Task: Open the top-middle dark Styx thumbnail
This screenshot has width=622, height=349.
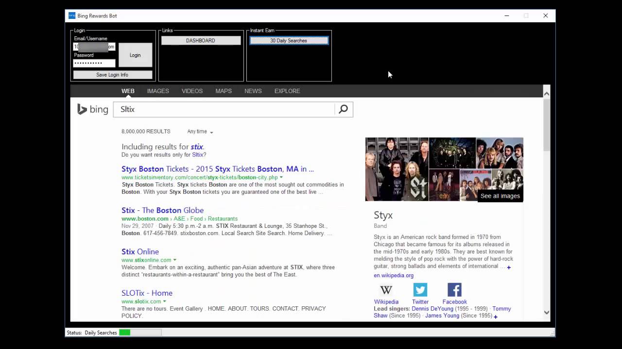Action: [452, 153]
